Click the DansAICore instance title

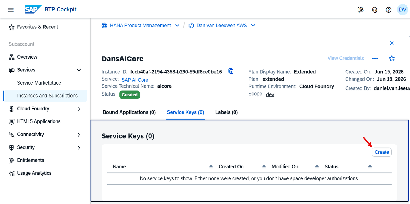coord(122,59)
